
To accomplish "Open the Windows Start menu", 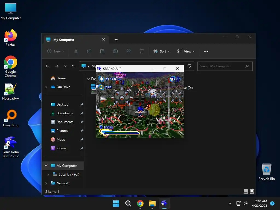I will tap(116, 203).
